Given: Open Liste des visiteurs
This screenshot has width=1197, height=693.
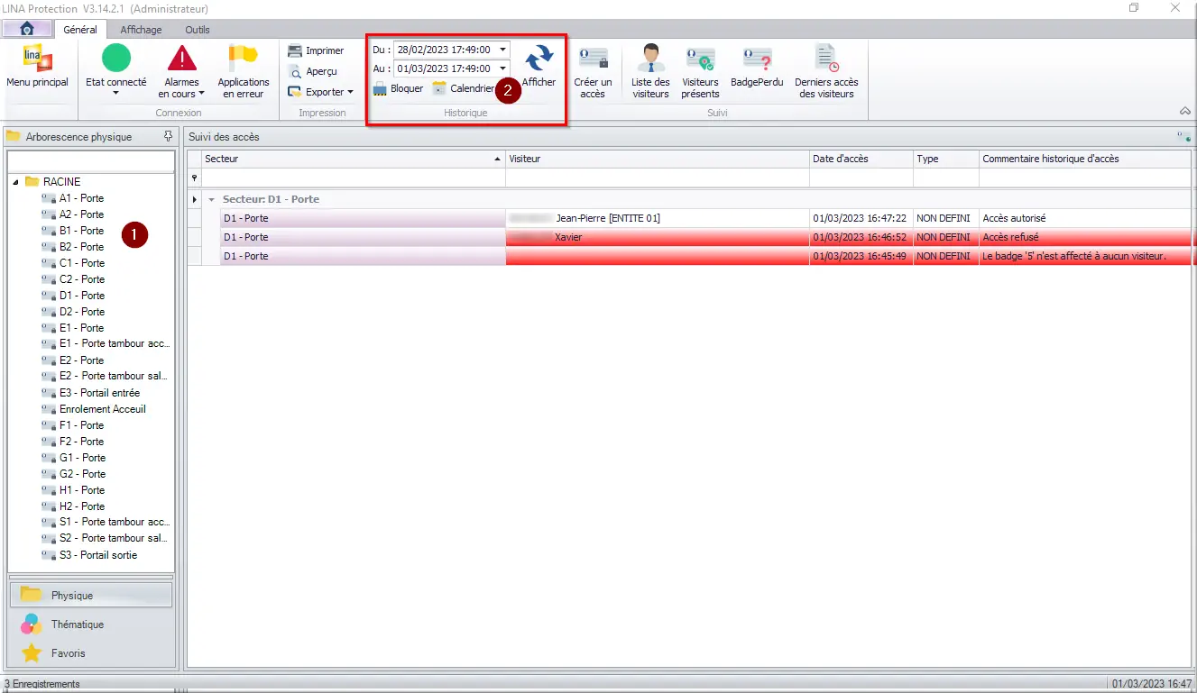Looking at the screenshot, I should [650, 59].
